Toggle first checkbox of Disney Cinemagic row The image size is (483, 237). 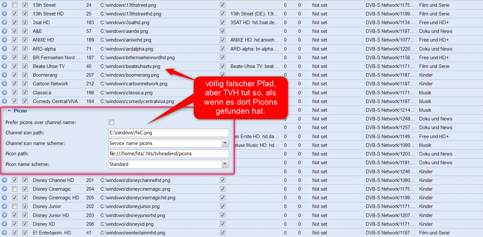14,189
